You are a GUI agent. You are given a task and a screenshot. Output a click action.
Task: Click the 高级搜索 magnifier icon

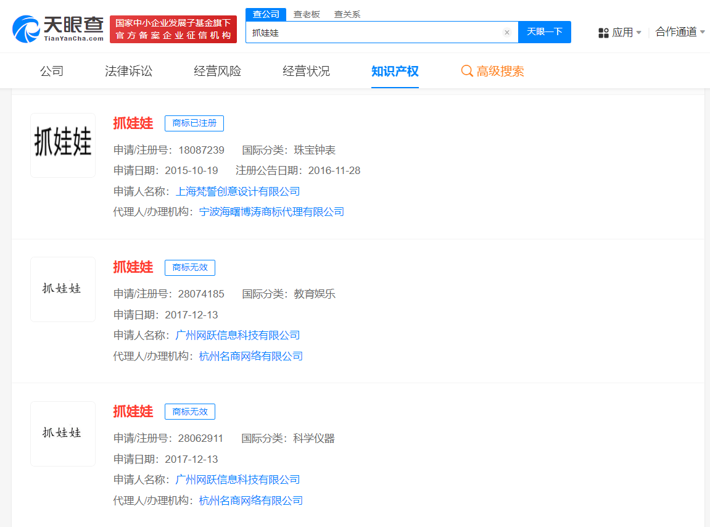pyautogui.click(x=467, y=71)
